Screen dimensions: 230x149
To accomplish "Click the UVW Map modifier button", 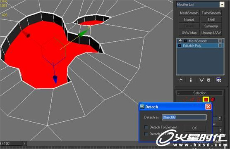I will point(189,33).
